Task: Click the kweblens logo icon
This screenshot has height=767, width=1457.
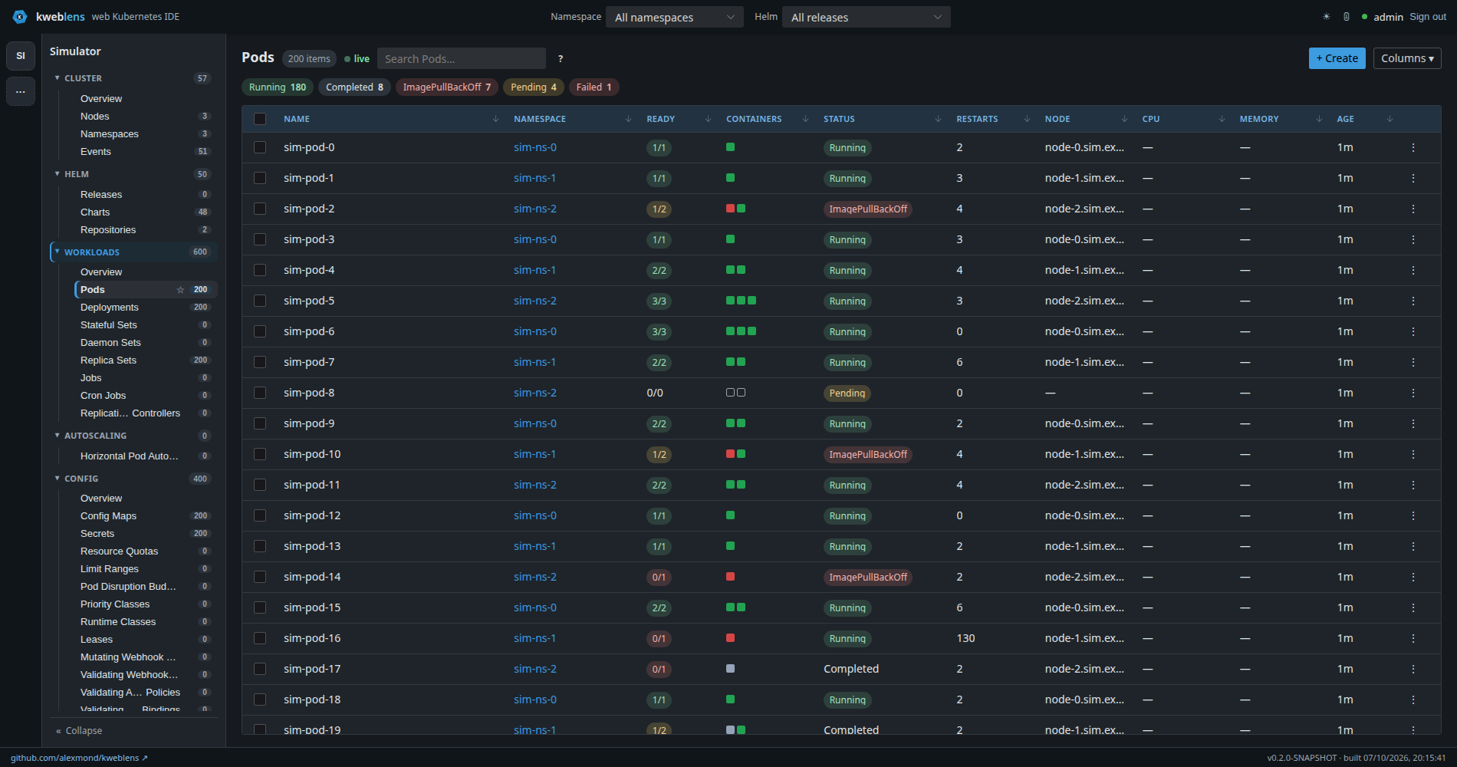Action: tap(20, 17)
